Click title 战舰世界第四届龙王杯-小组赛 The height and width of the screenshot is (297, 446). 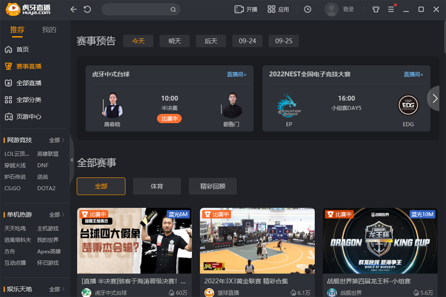[369, 281]
